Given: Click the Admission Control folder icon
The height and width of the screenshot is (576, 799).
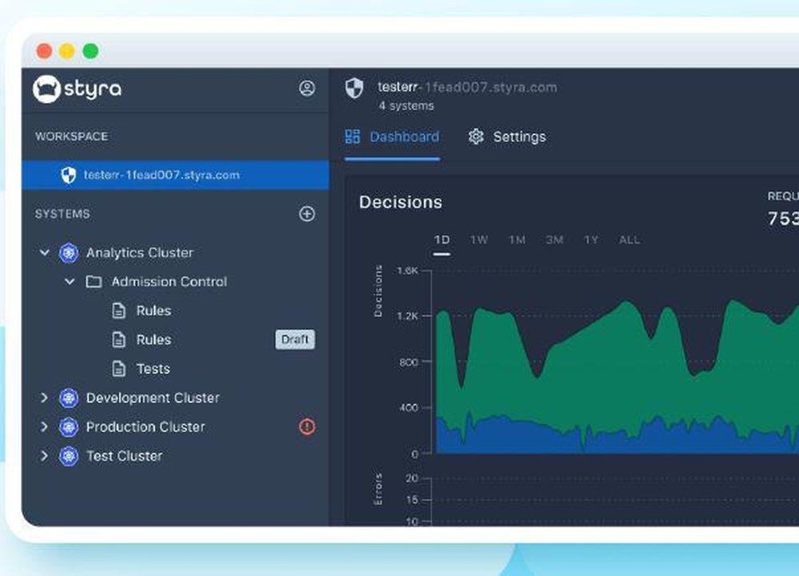Looking at the screenshot, I should click(x=93, y=282).
